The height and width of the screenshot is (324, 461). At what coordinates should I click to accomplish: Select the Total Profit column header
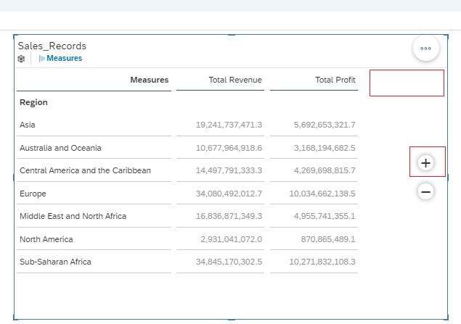point(335,80)
